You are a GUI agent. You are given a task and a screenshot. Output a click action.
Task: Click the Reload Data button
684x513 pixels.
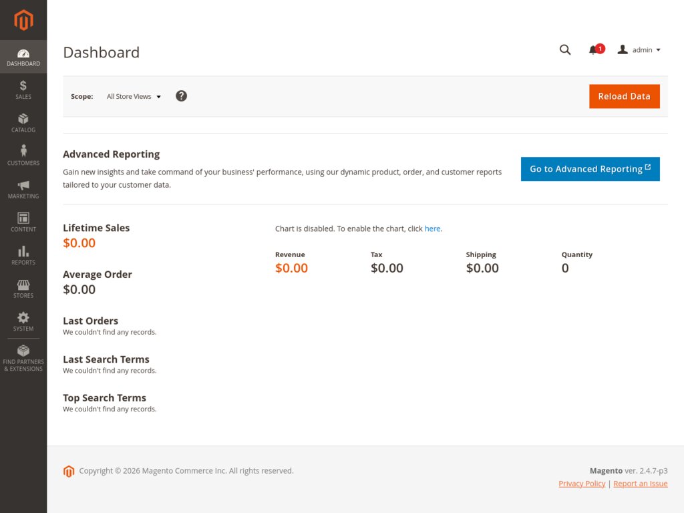click(625, 96)
